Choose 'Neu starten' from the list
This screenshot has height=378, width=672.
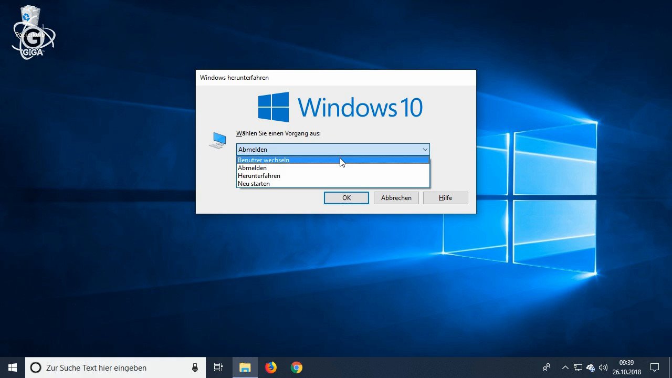pyautogui.click(x=333, y=184)
